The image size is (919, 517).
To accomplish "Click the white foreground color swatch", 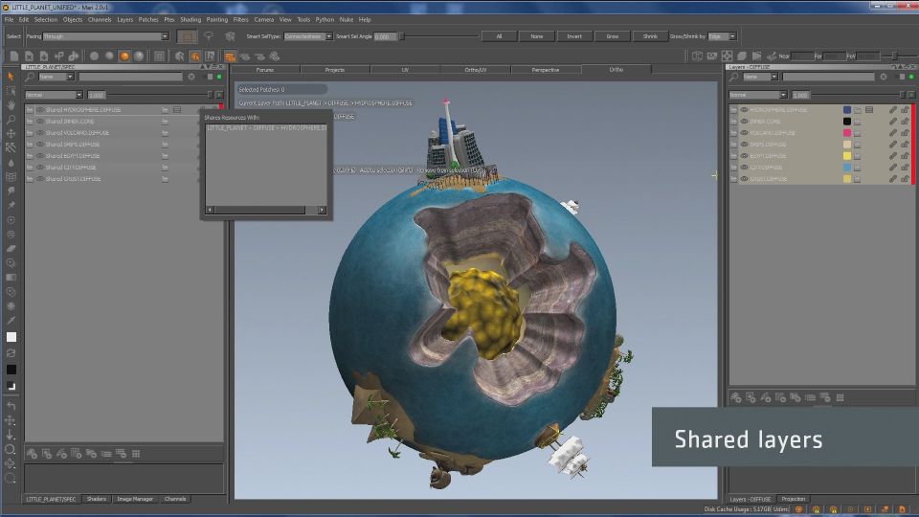I will click(11, 337).
